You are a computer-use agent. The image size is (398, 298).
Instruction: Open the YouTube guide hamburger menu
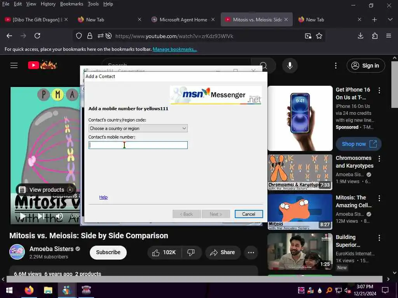pos(14,65)
